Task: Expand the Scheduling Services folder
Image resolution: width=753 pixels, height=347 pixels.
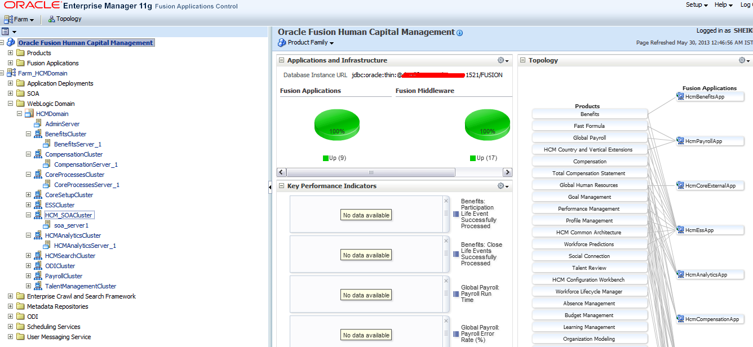Action: 10,327
